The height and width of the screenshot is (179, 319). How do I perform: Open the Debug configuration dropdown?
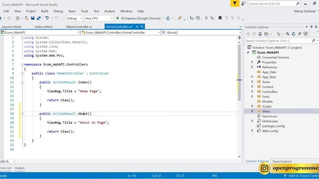[74, 18]
